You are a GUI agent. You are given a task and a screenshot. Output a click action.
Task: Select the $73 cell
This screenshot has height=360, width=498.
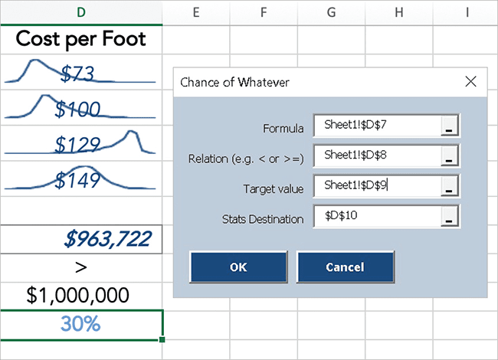(x=81, y=72)
